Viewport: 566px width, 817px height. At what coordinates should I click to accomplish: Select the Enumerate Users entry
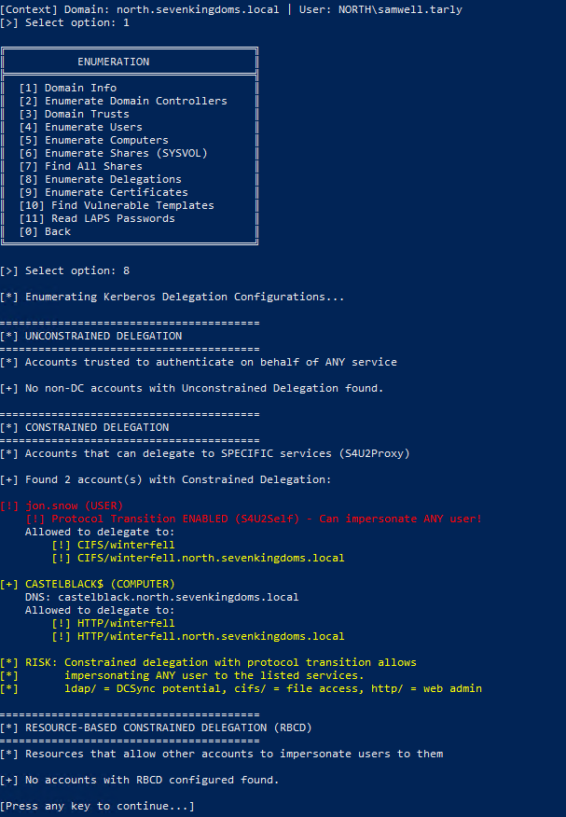click(80, 127)
